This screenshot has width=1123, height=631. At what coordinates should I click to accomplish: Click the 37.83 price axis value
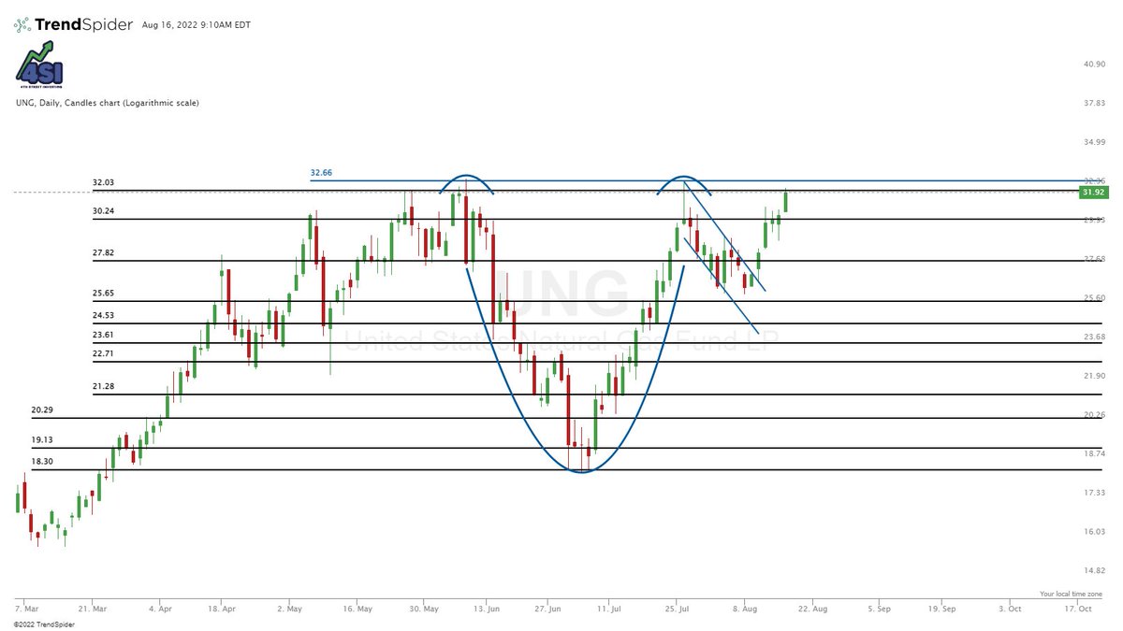point(1094,104)
